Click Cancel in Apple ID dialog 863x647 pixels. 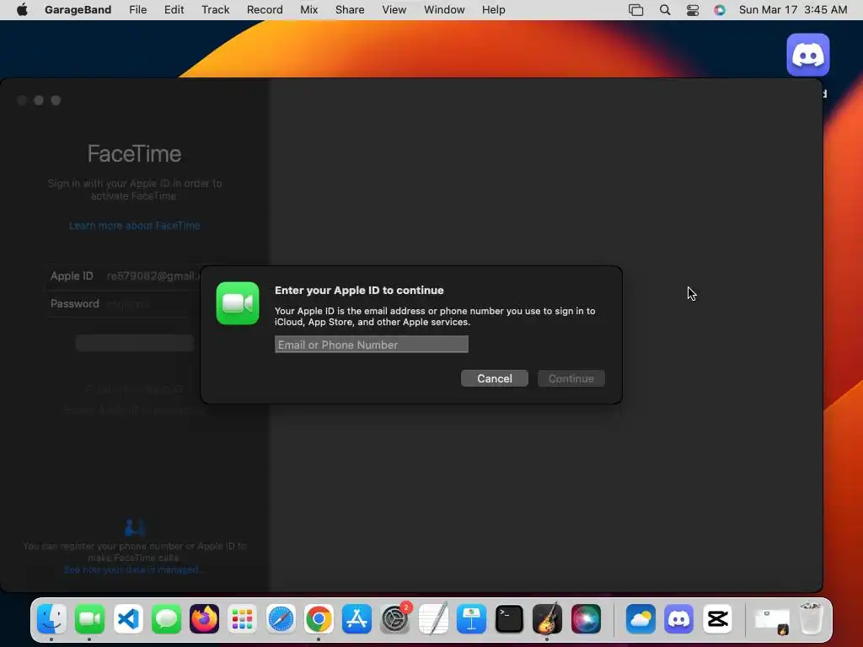494,378
